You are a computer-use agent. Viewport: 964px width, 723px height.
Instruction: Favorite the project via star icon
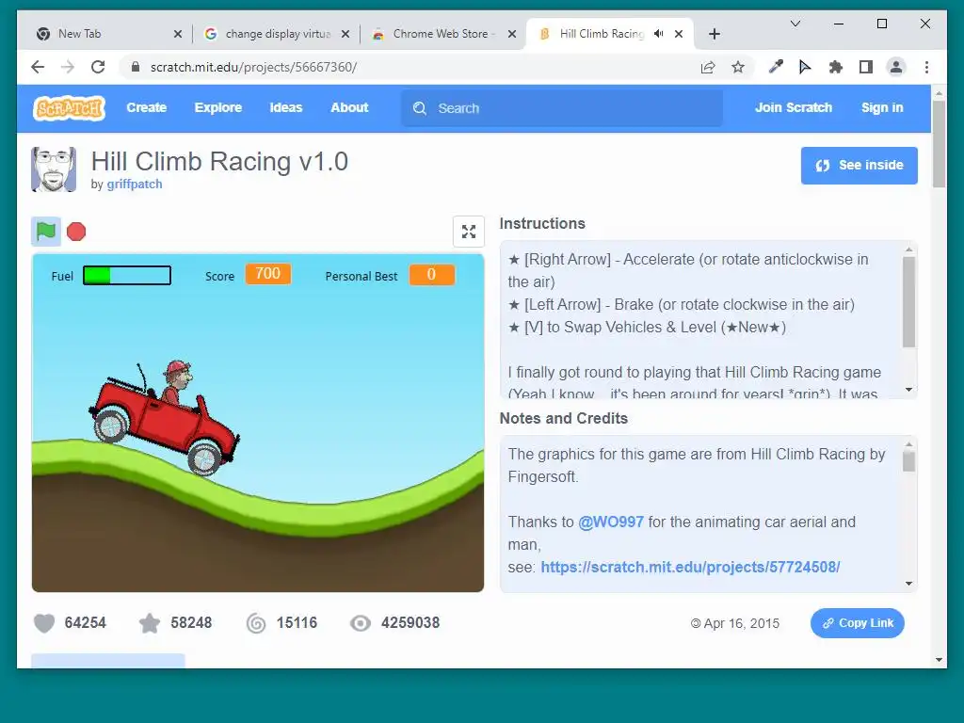click(150, 623)
